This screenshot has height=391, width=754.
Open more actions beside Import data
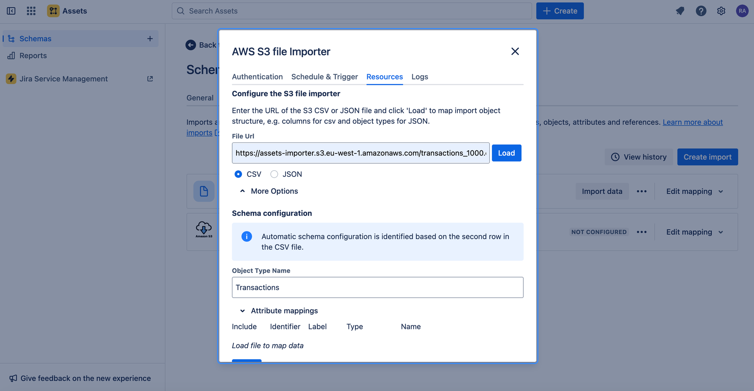click(642, 191)
